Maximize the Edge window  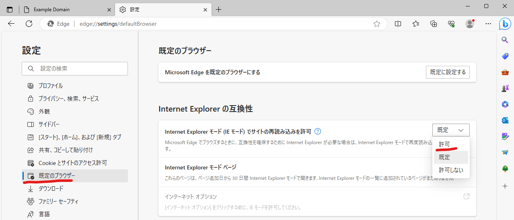click(486, 6)
